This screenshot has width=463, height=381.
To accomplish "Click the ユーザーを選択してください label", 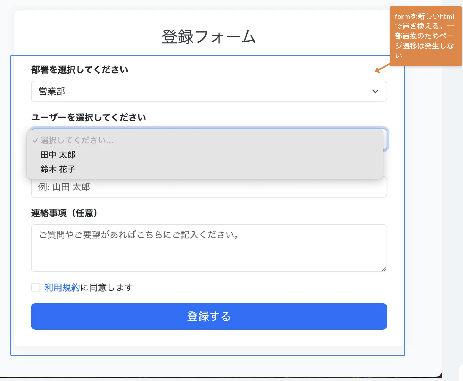I will (x=89, y=117).
